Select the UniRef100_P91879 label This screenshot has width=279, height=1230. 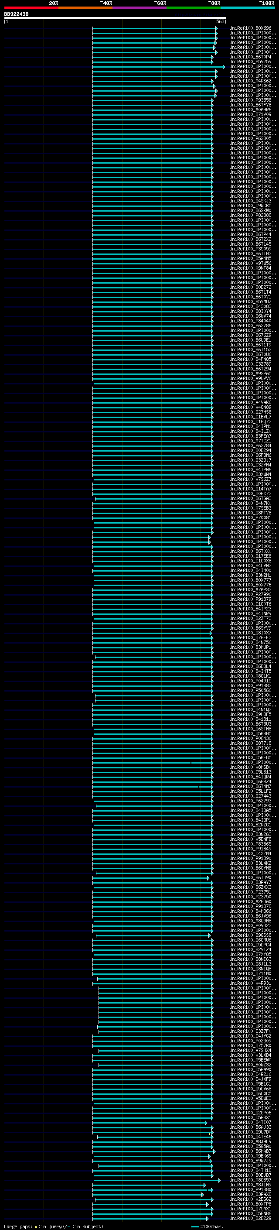250,599
